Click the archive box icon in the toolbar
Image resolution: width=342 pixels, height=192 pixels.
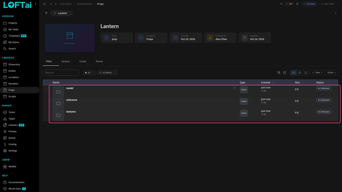click(285, 73)
